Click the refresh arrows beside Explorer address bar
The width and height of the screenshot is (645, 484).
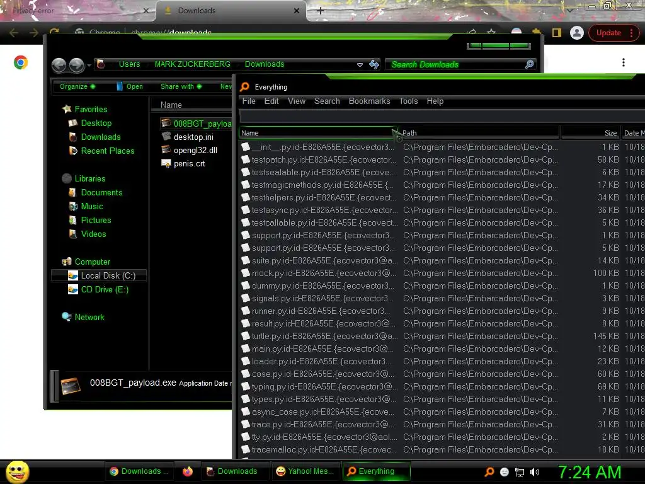tap(374, 64)
